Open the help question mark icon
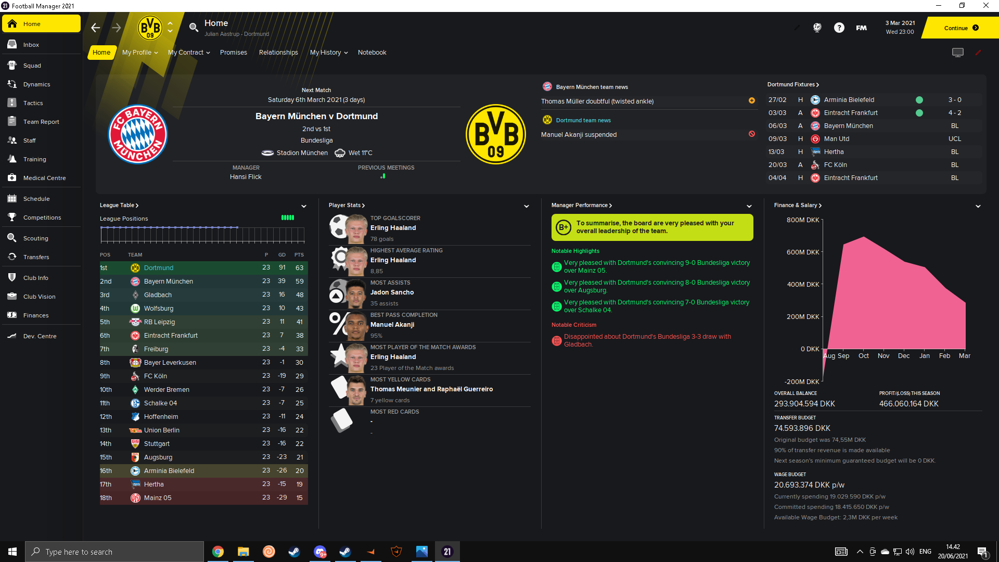The image size is (999, 562). (839, 28)
